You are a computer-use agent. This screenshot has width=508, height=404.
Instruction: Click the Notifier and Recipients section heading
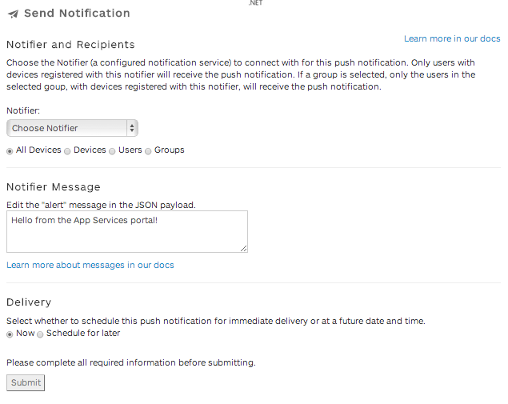(x=70, y=45)
